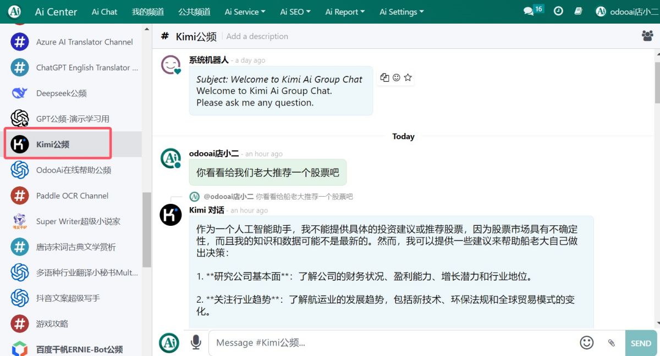
Task: Expand the Ai Service dropdown menu
Action: coord(245,12)
